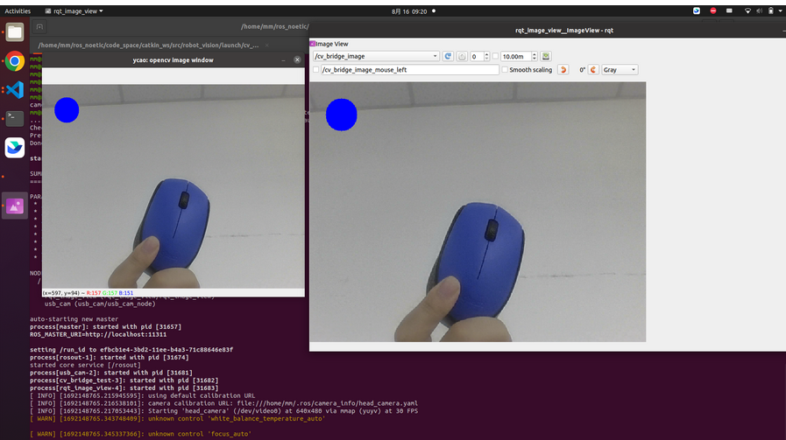Click the blue circle in rqt image view
786x440 pixels.
pyautogui.click(x=342, y=115)
